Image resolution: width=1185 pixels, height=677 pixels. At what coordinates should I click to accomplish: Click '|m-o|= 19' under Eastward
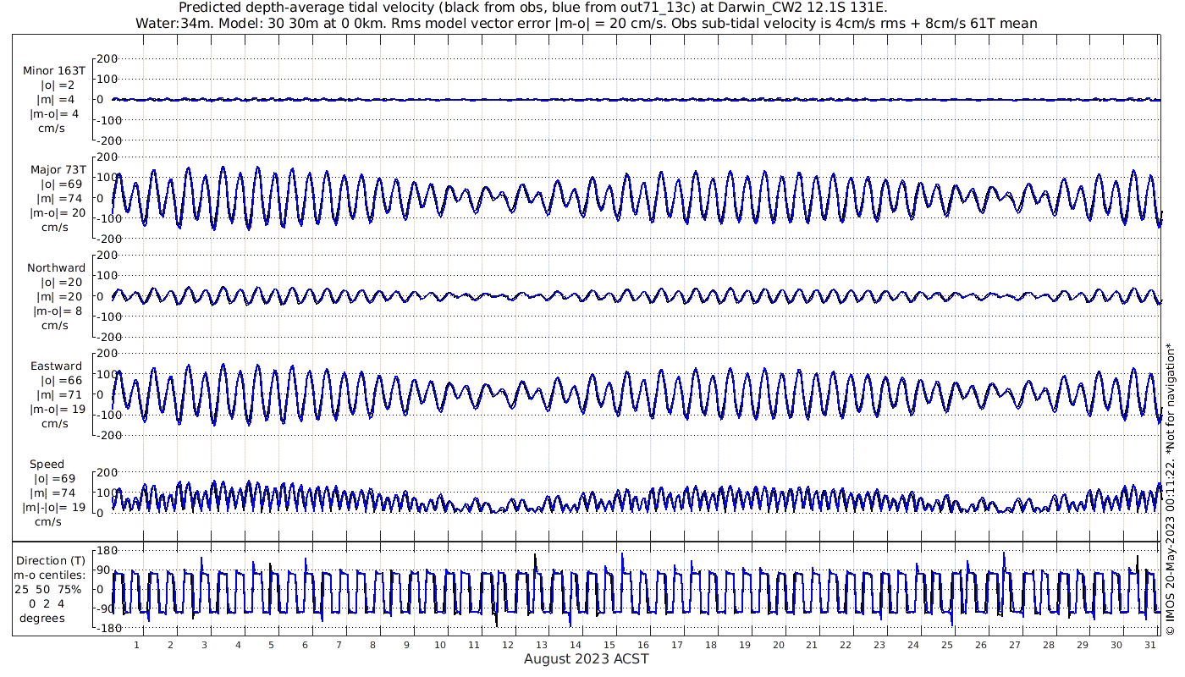tap(58, 410)
